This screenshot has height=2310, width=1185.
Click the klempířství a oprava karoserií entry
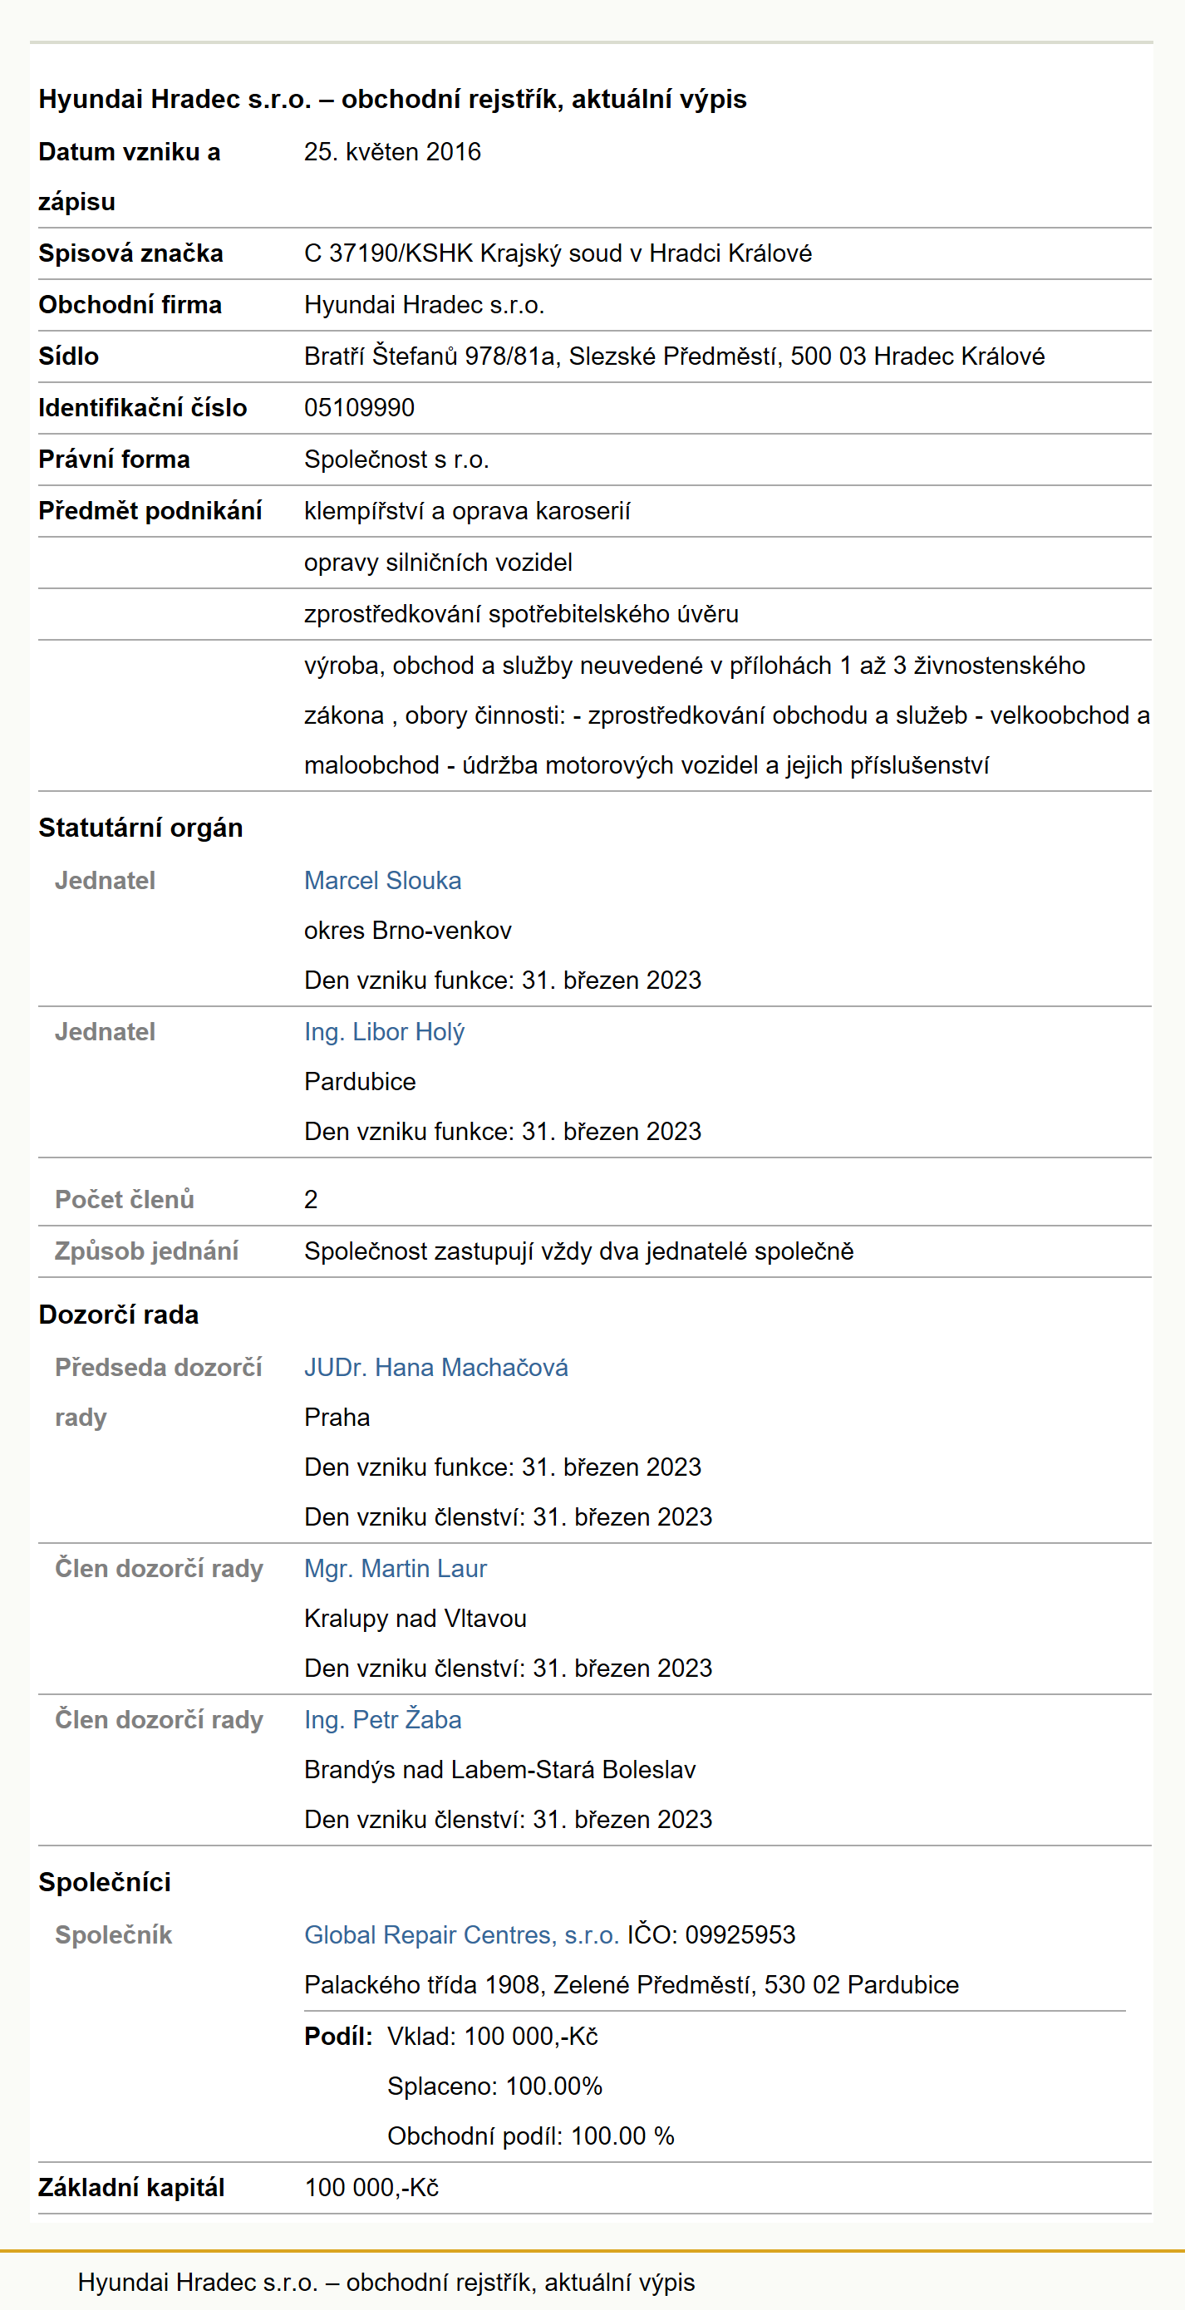pos(467,511)
